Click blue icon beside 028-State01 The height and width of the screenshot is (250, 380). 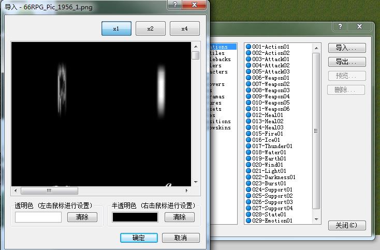(x=249, y=214)
